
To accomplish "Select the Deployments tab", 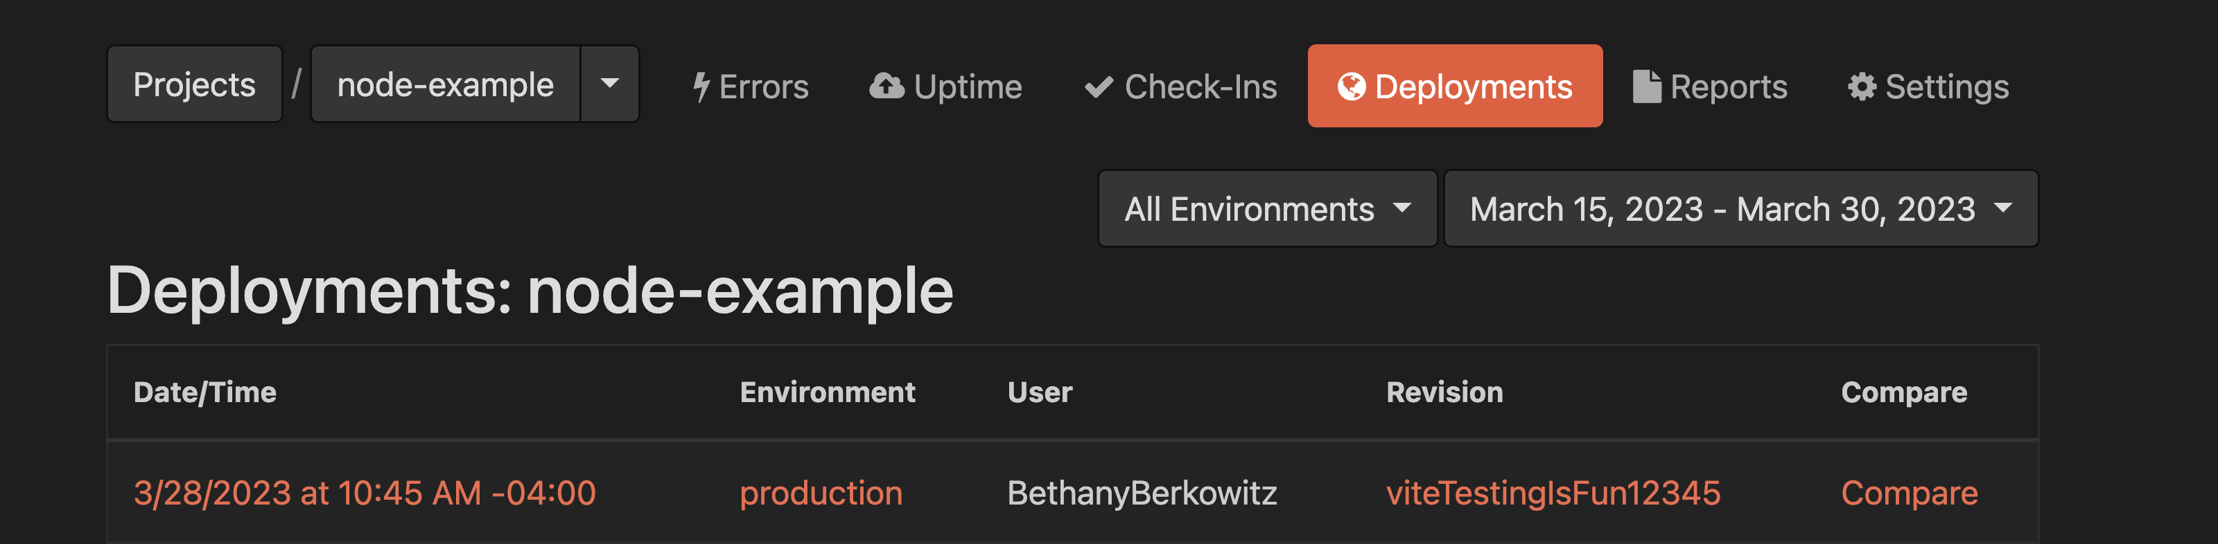I will pyautogui.click(x=1455, y=85).
